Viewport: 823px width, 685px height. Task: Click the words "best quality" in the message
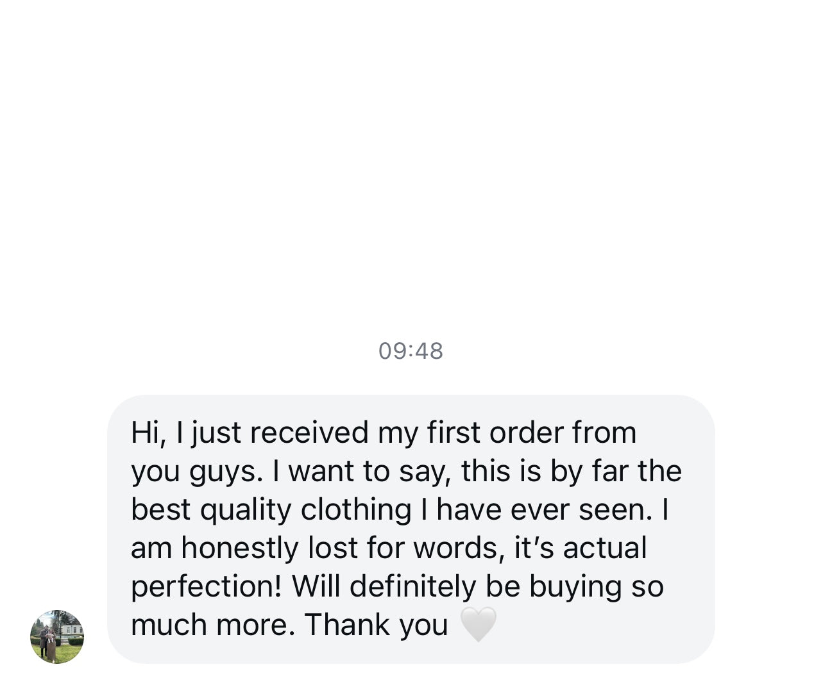[211, 510]
